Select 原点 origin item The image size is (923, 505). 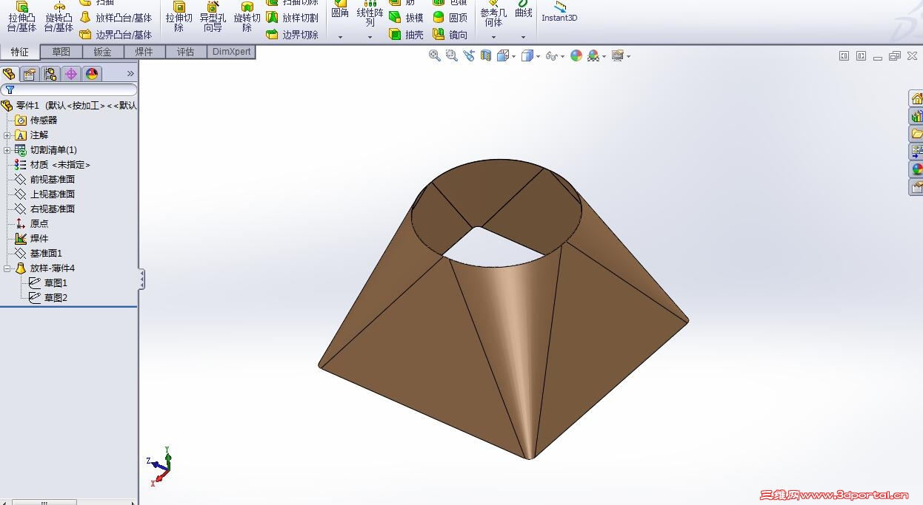pyautogui.click(x=32, y=224)
